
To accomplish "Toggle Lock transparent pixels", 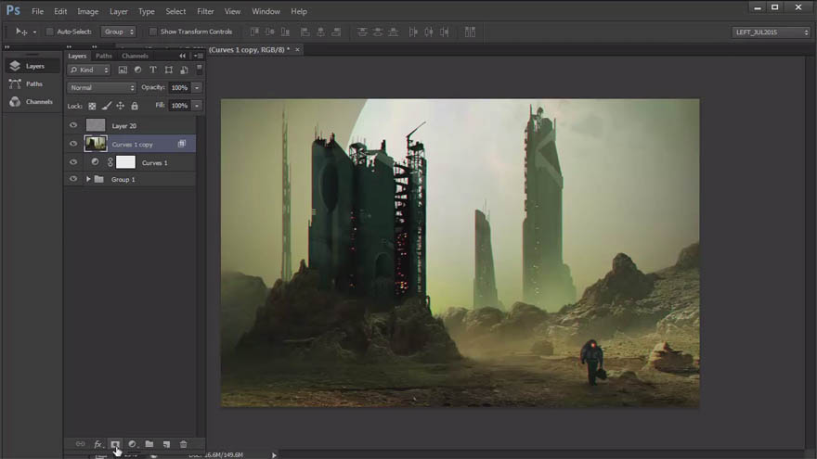I will (92, 106).
